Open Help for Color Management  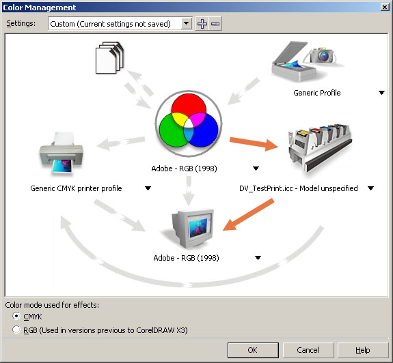tap(363, 350)
